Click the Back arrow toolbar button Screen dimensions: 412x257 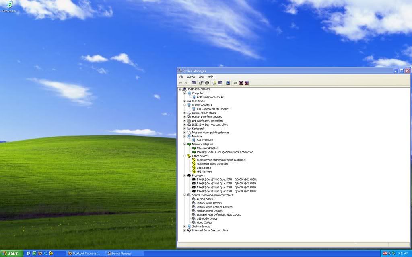(181, 83)
